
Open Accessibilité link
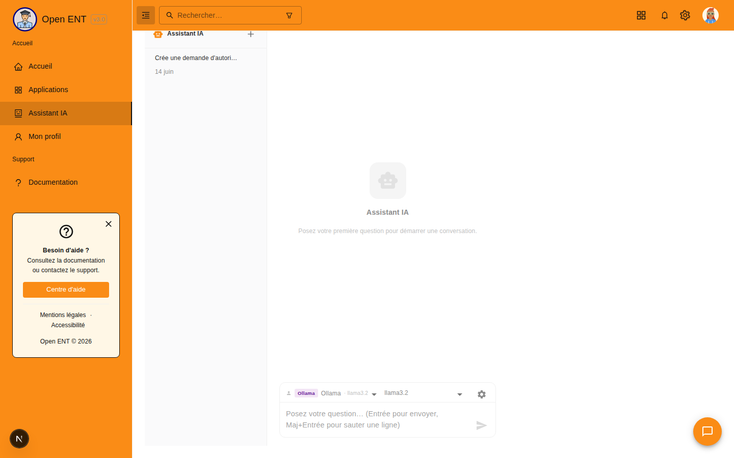click(68, 325)
